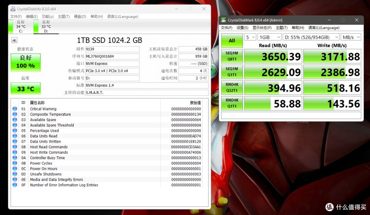
Task: Open the 显示状态(P) menu in CrystalDiskMark
Action: pos(262,28)
